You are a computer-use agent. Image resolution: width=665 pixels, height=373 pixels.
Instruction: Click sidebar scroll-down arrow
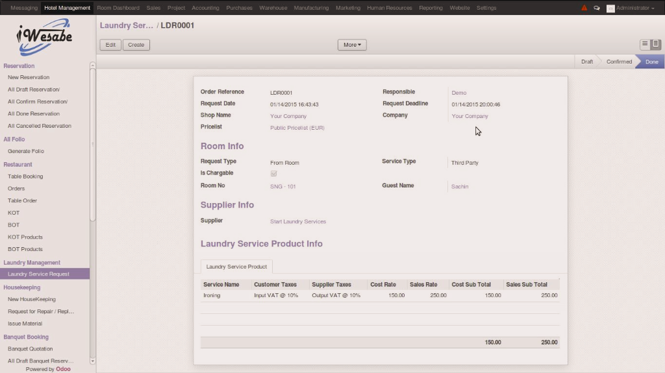[93, 361]
